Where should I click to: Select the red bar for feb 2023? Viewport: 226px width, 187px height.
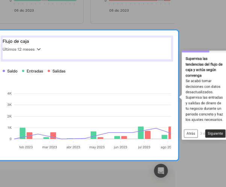pyautogui.click(x=29, y=136)
